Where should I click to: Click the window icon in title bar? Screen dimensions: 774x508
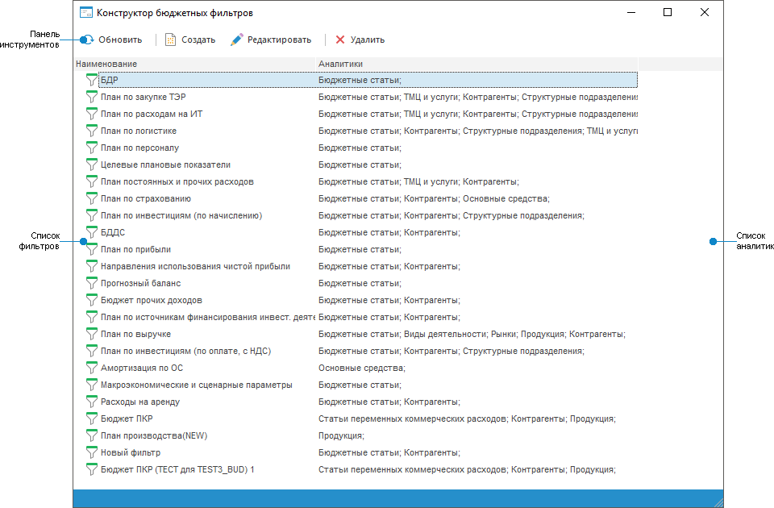pyautogui.click(x=85, y=13)
